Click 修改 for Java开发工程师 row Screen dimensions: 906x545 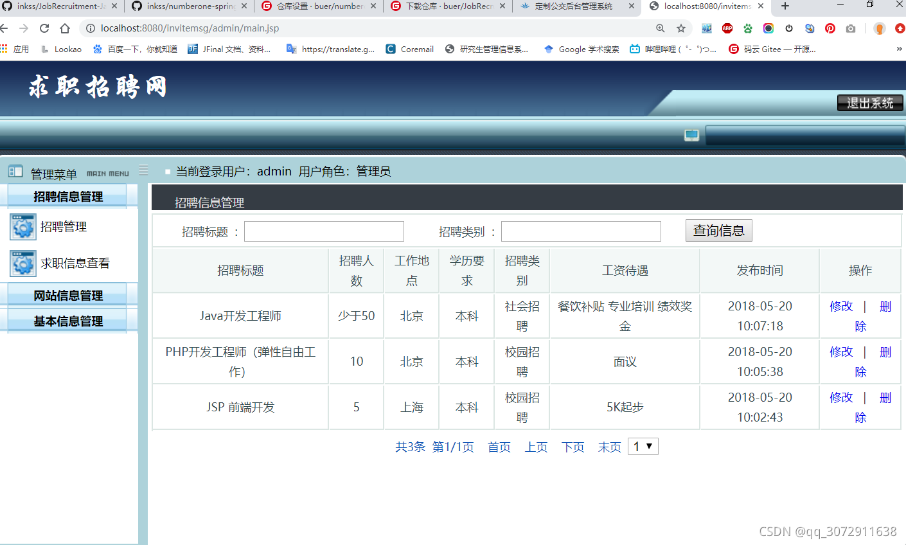[x=841, y=307]
